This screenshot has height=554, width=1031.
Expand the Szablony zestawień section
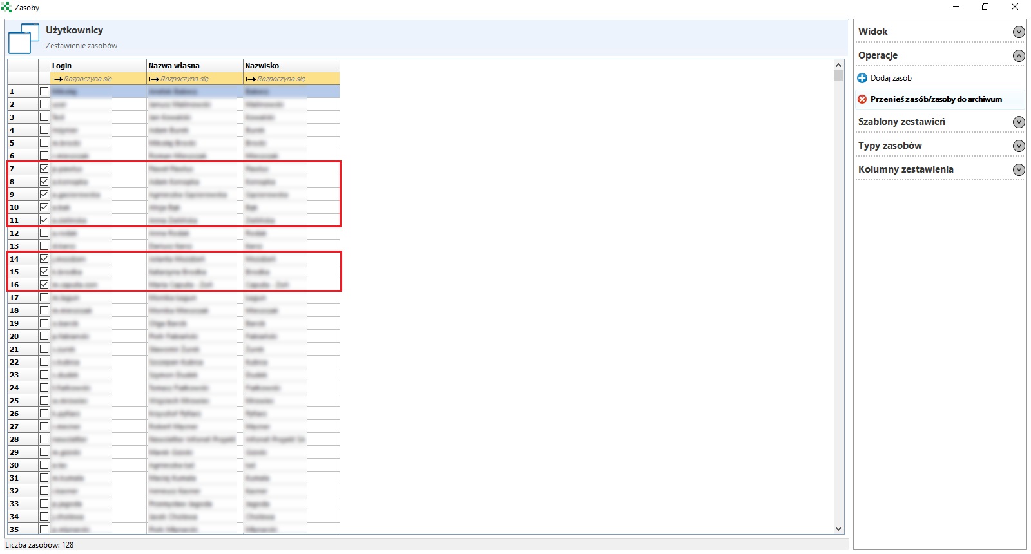1019,122
